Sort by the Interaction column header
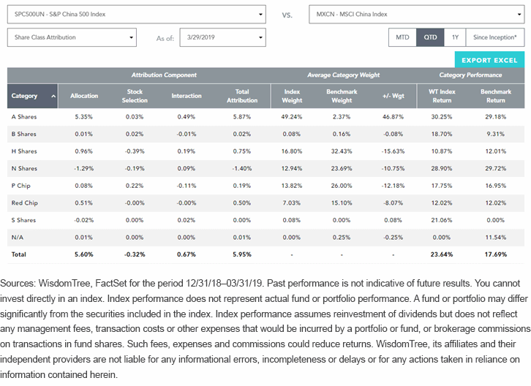The height and width of the screenshot is (386, 531). tap(187, 96)
